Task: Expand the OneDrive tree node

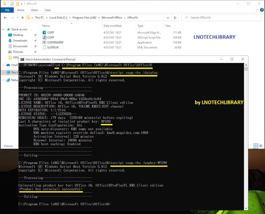Action: click(x=3, y=65)
